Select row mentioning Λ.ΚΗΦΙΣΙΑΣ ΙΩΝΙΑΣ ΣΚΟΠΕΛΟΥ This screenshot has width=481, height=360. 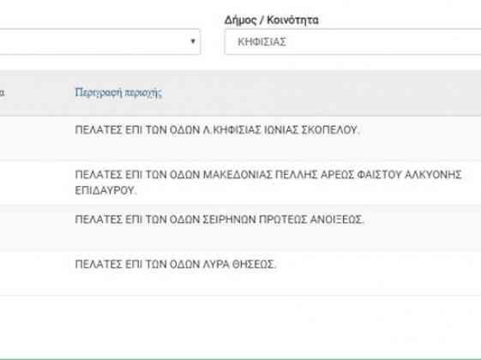tap(240, 138)
